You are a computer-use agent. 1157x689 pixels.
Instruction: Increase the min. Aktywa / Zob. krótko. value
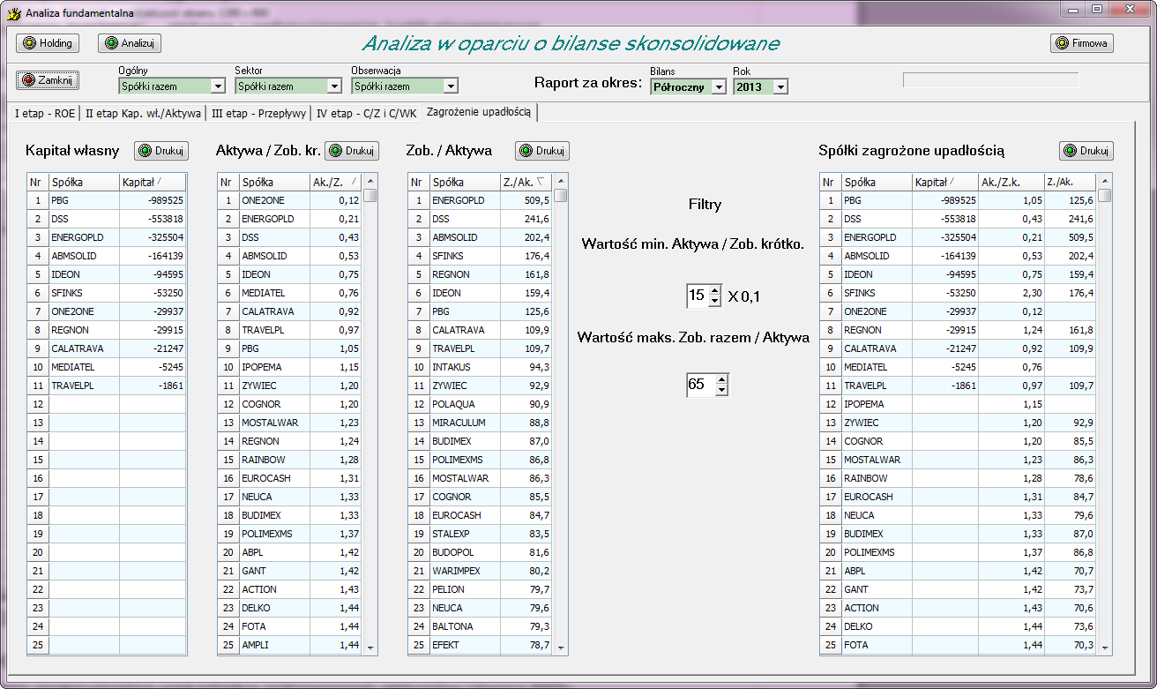pyautogui.click(x=715, y=290)
